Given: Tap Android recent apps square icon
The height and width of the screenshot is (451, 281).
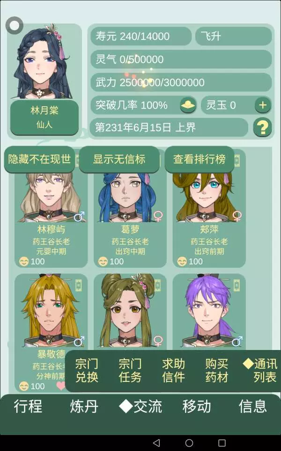Looking at the screenshot, I should pyautogui.click(x=222, y=443).
